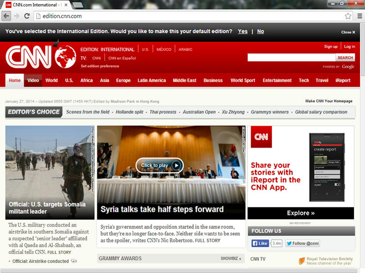Click FULL STORY under Somalia article
Screen dimensions: 365x273
(x=59, y=253)
